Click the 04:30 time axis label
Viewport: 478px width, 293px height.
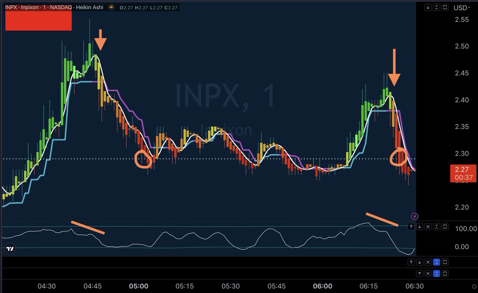[x=47, y=286]
